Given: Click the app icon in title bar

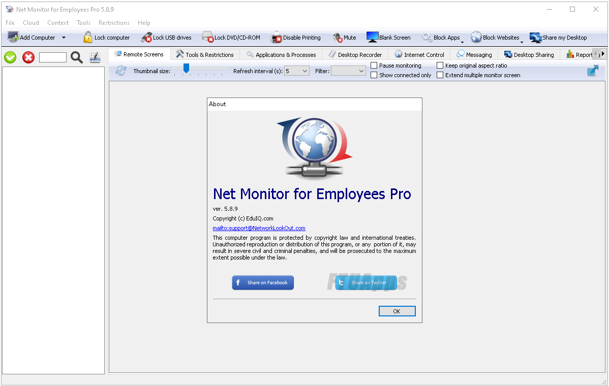Looking at the screenshot, I should 9,9.
